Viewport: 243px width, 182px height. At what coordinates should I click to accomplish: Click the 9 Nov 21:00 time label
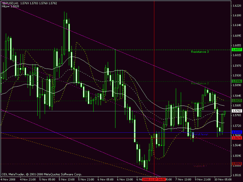(203, 179)
